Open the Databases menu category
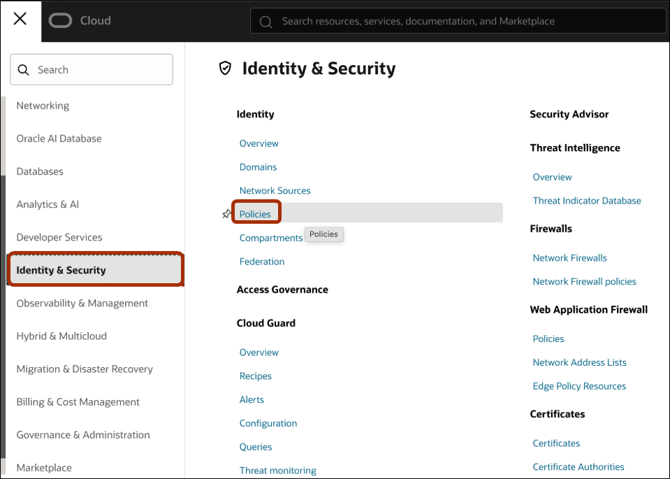This screenshot has width=670, height=479. tap(40, 171)
